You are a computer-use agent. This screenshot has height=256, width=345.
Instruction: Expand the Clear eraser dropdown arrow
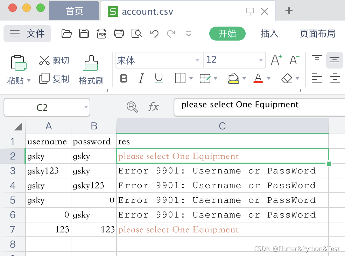click(x=297, y=78)
